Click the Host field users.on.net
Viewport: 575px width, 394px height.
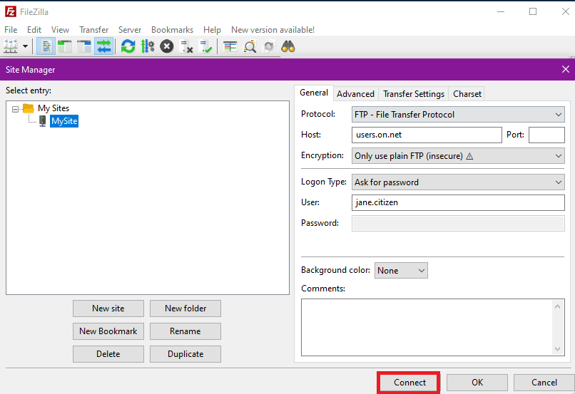pos(427,135)
